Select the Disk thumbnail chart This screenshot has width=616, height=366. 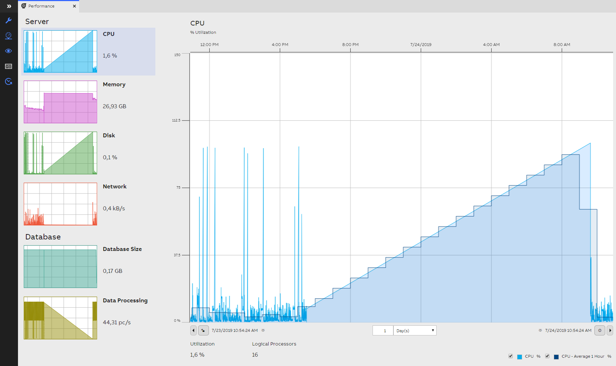(x=60, y=153)
